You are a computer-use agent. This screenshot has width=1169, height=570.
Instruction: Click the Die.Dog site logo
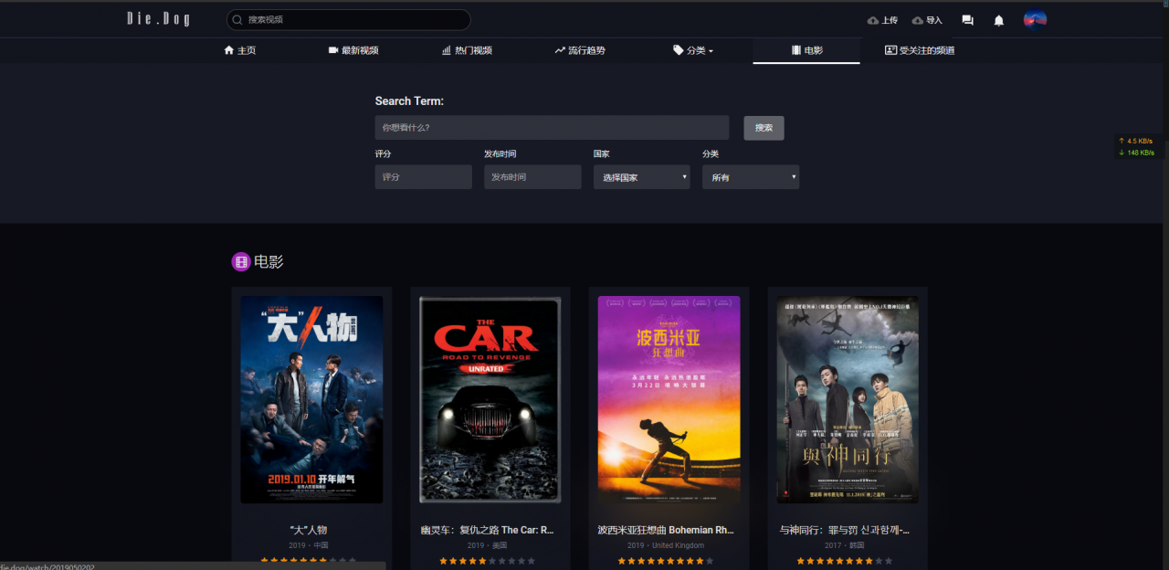pos(158,19)
